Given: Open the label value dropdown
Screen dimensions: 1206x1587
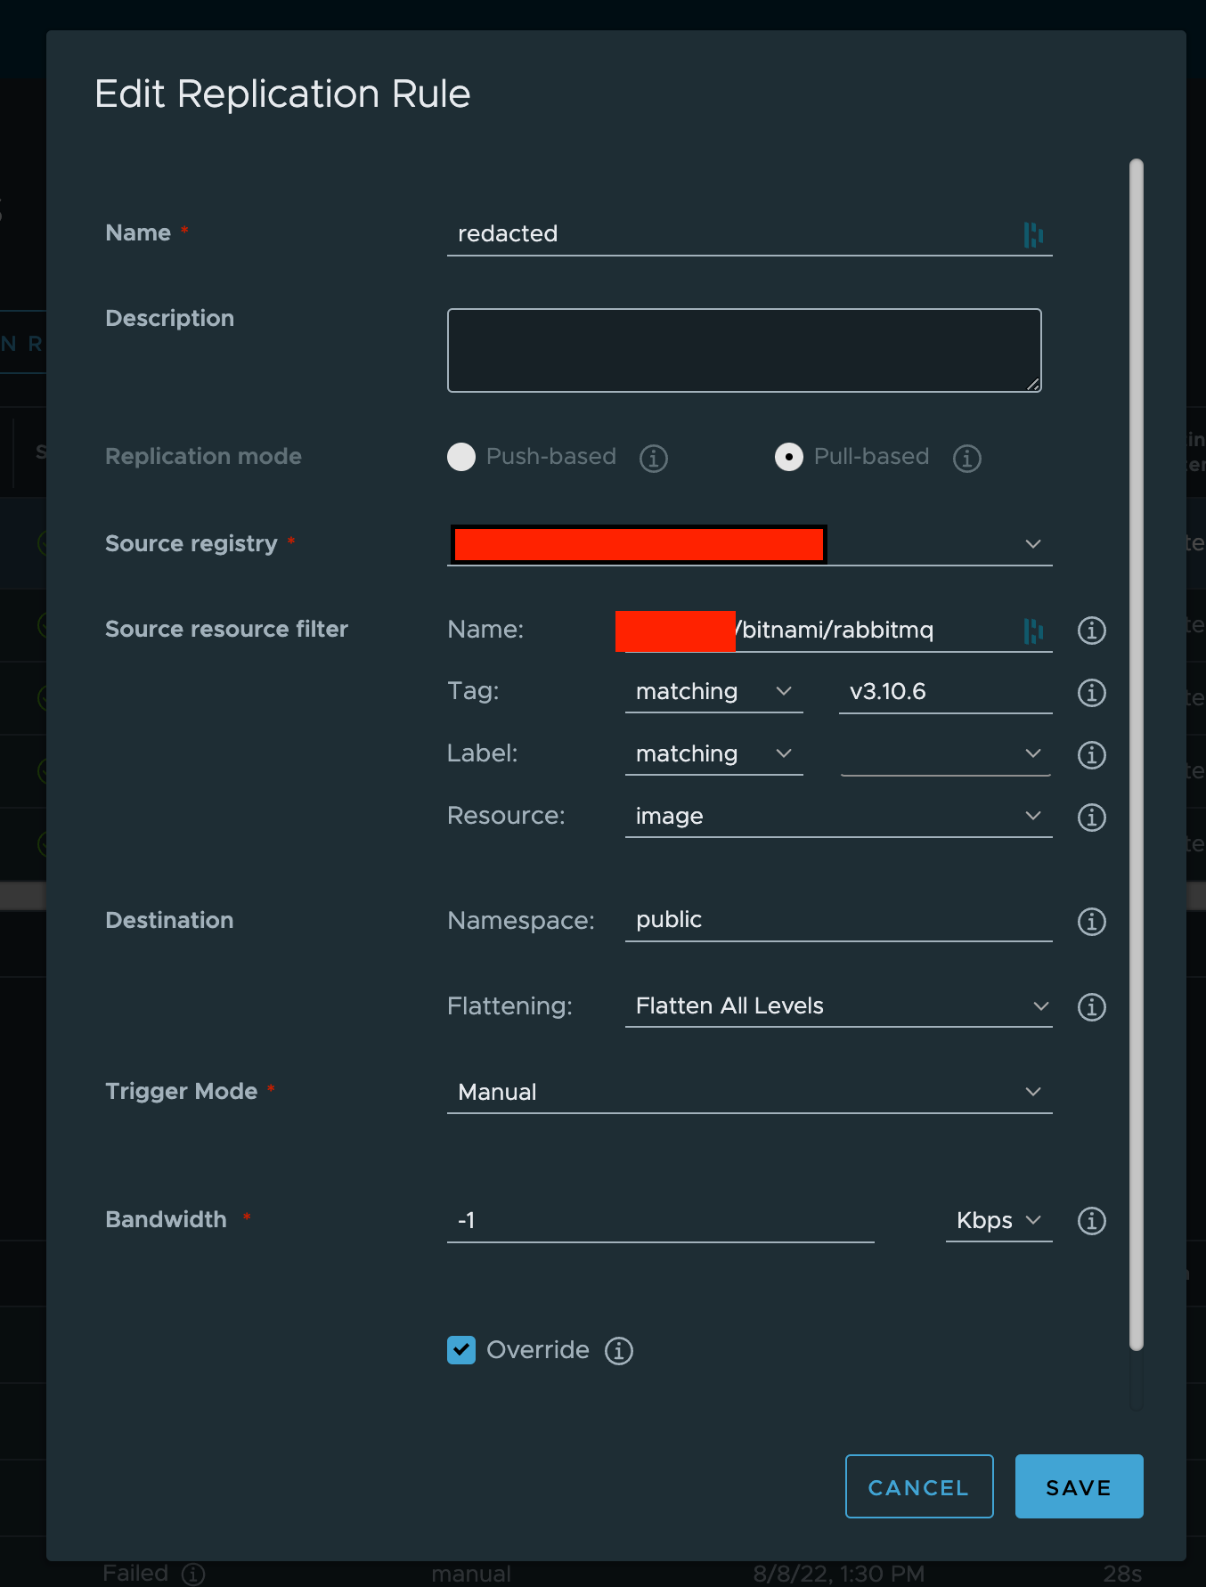Looking at the screenshot, I should click(x=946, y=754).
